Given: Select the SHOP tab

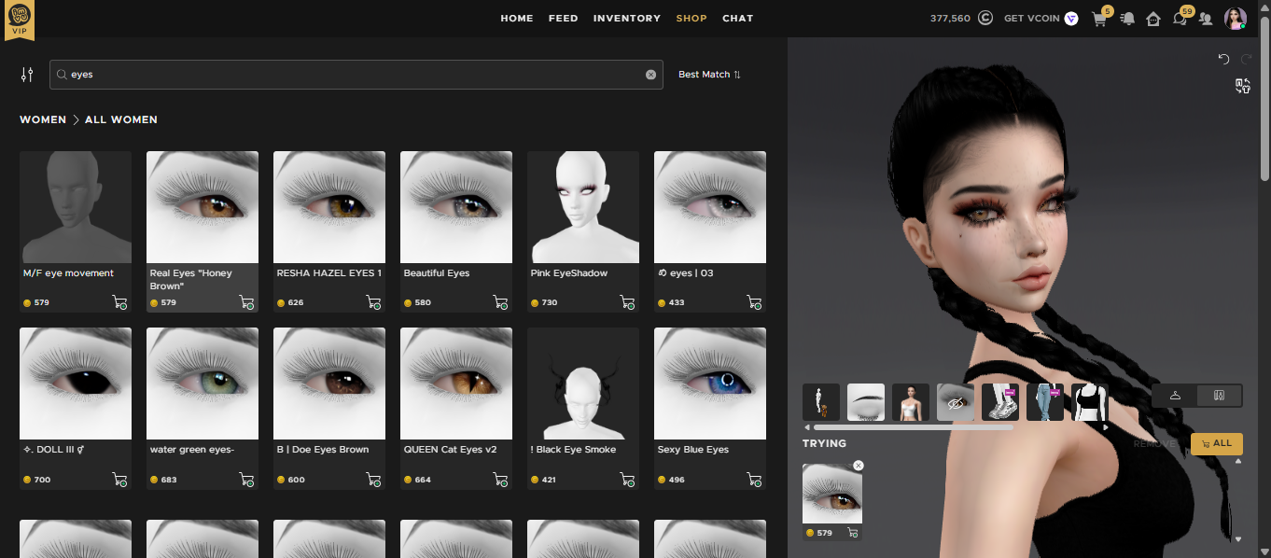Looking at the screenshot, I should [691, 19].
